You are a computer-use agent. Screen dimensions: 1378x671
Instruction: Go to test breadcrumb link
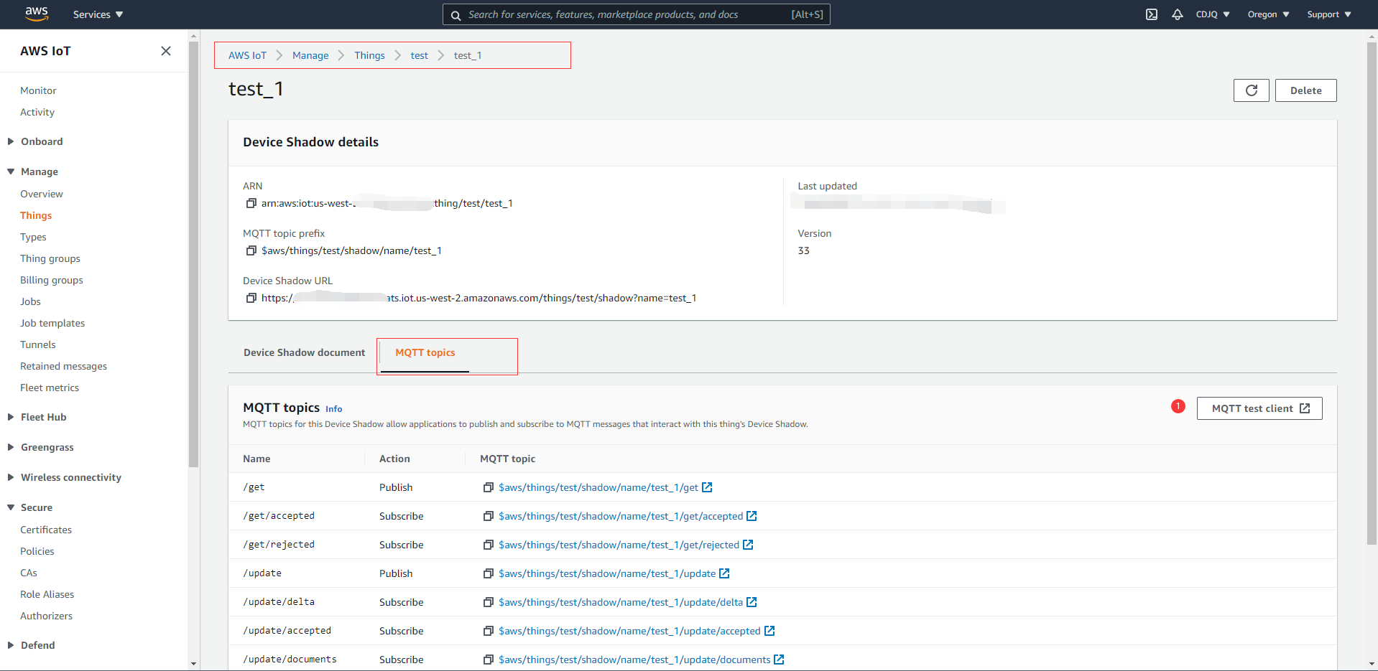[x=419, y=55]
